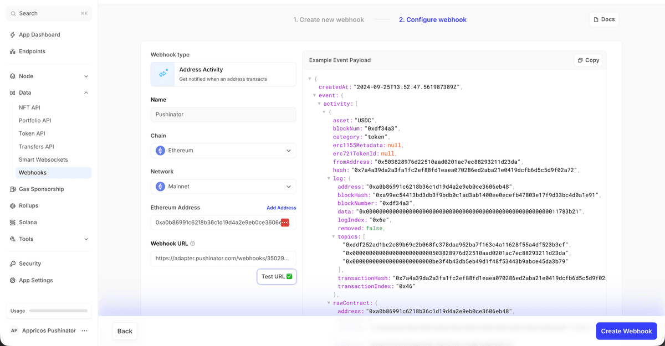
Task: Click the "USDC" asset value
Action: pos(365,121)
